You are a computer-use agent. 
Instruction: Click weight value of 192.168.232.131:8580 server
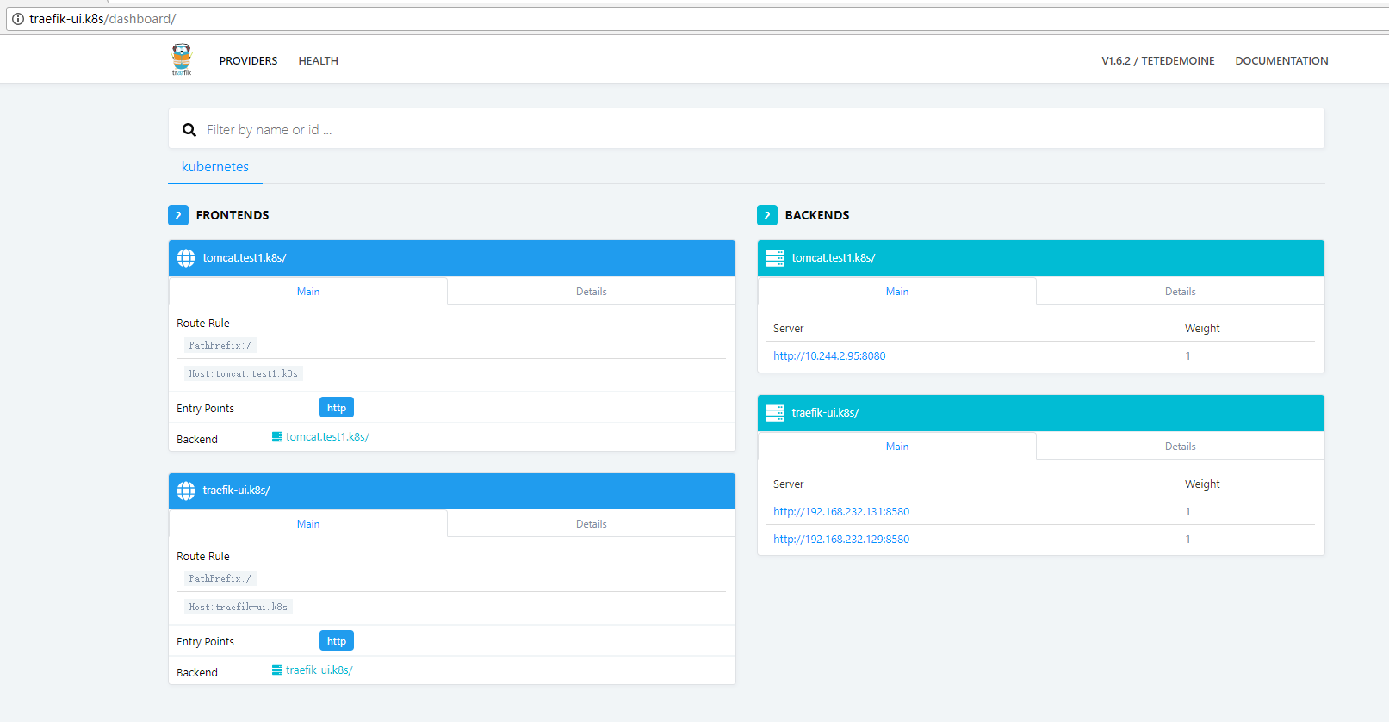1187,512
